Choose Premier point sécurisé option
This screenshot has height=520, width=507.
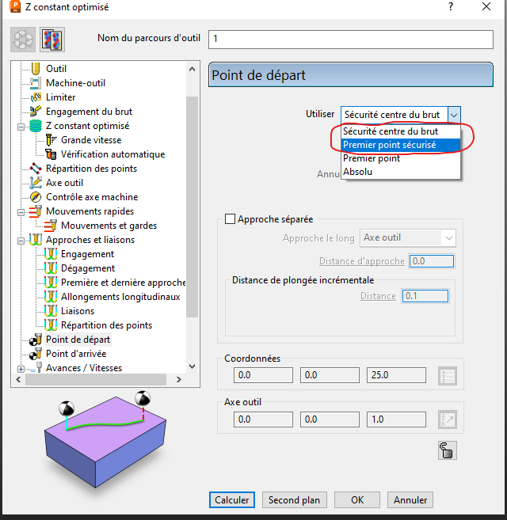click(x=389, y=145)
